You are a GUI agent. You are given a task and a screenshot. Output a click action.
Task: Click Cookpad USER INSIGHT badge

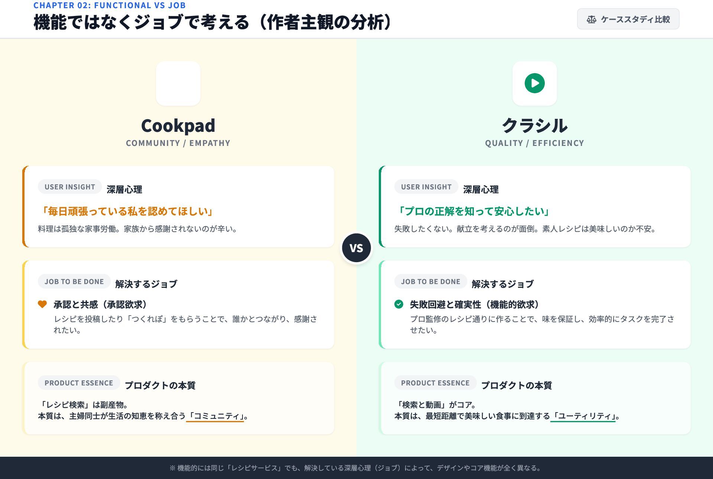[70, 187]
